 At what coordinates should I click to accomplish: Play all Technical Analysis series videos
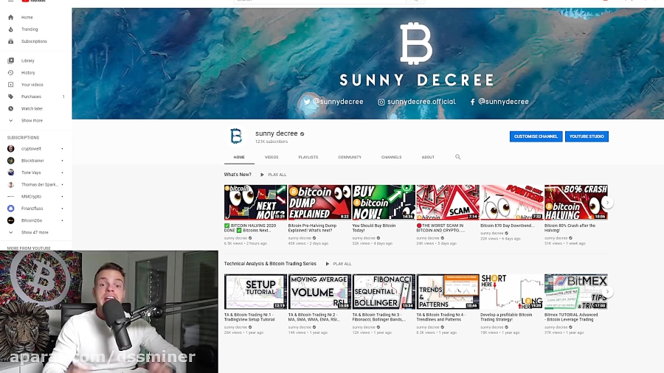[x=339, y=264]
